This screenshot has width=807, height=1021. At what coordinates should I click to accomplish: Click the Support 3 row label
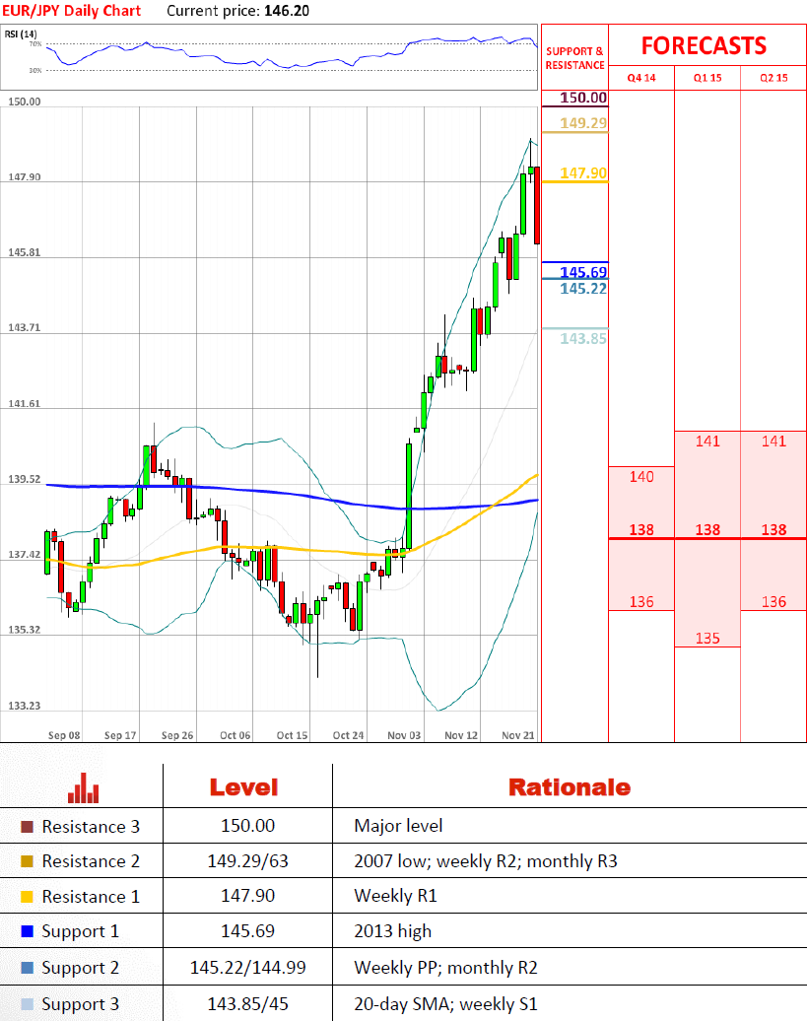click(x=80, y=1004)
